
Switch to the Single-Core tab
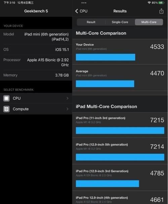pyautogui.click(x=120, y=22)
